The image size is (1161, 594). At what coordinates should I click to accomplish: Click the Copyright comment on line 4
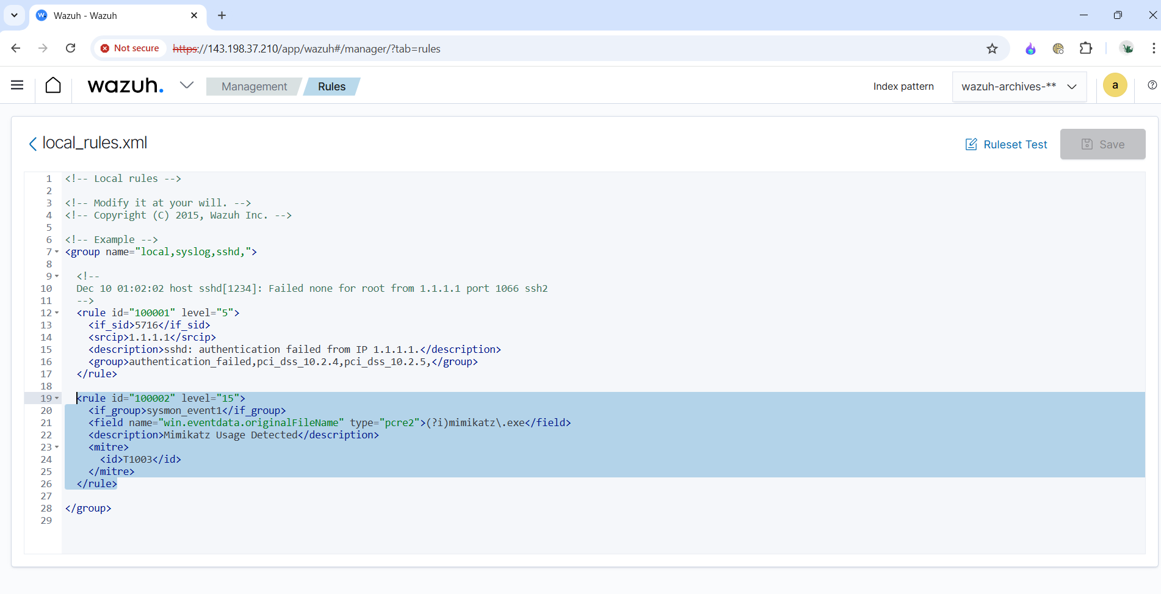(x=178, y=216)
